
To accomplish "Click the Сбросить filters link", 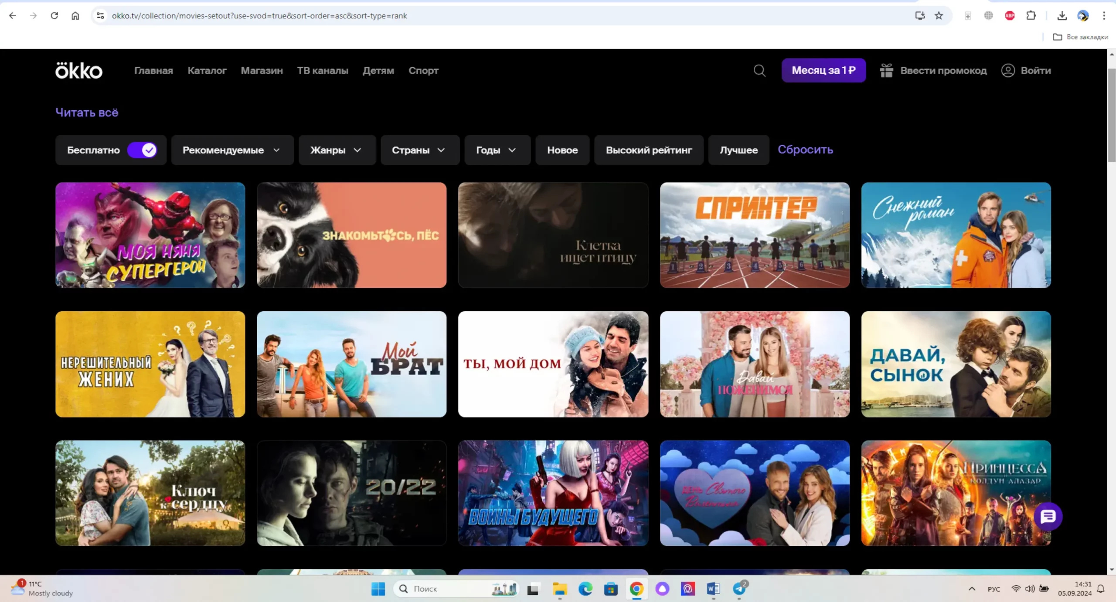I will [x=805, y=150].
